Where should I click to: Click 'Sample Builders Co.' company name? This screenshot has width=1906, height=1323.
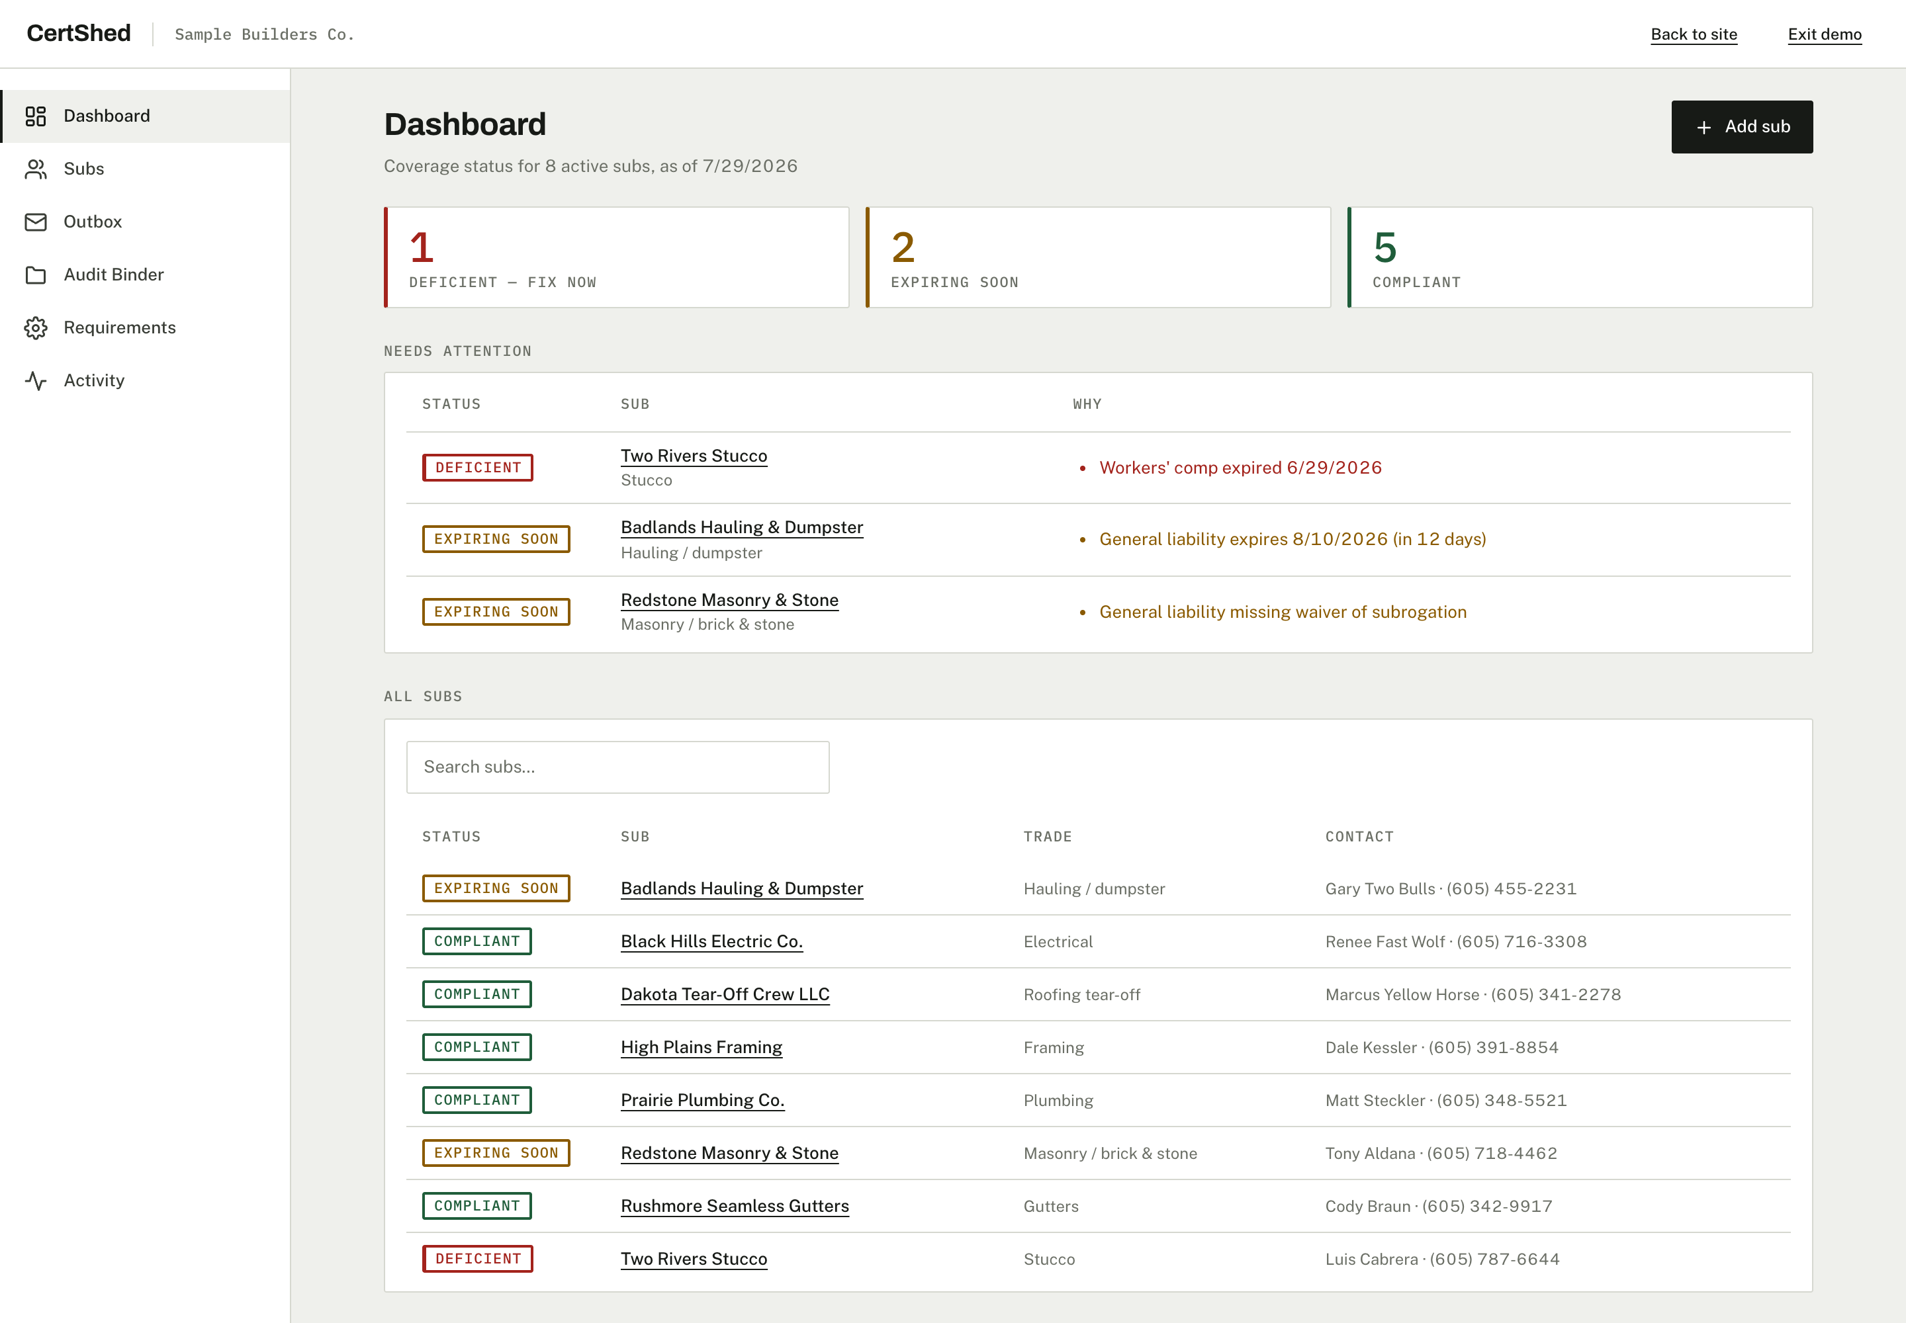click(x=264, y=34)
